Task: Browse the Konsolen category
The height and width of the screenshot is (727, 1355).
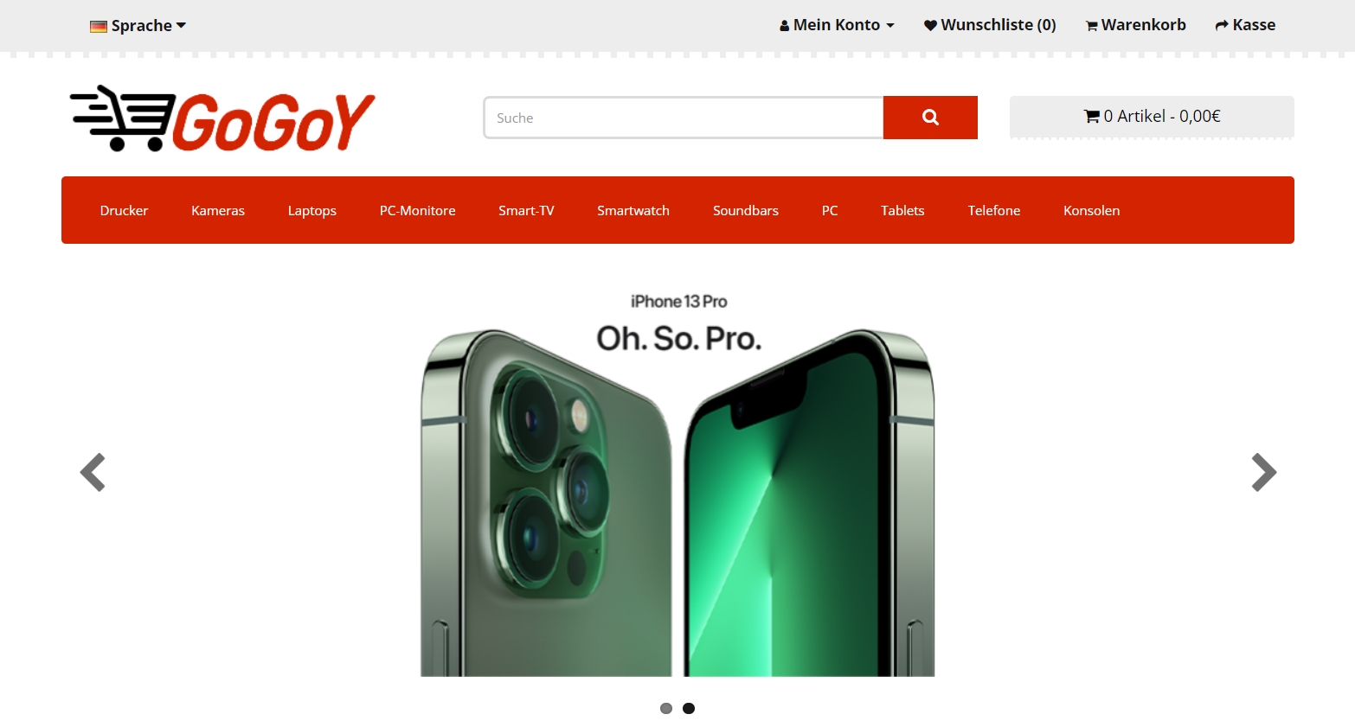Action: pyautogui.click(x=1092, y=210)
